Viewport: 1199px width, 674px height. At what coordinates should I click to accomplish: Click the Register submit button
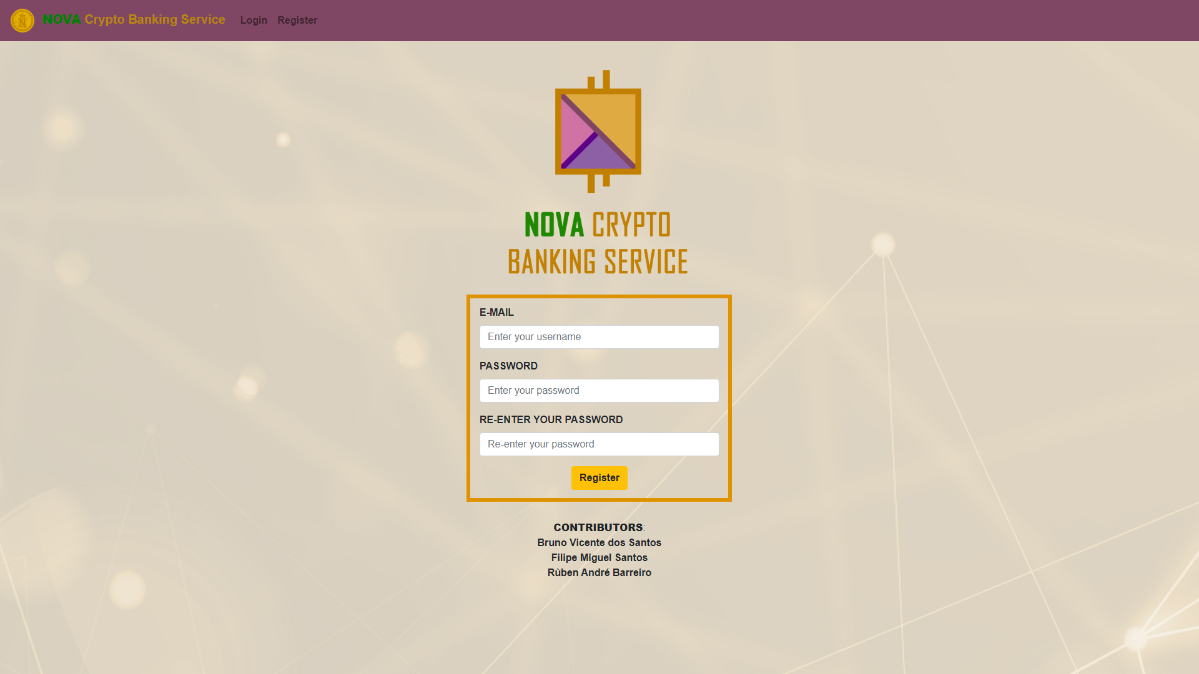(599, 477)
